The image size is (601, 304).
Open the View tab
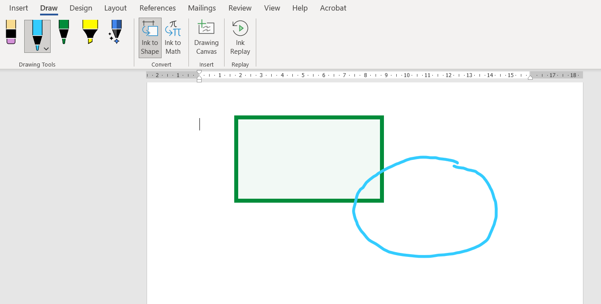272,8
